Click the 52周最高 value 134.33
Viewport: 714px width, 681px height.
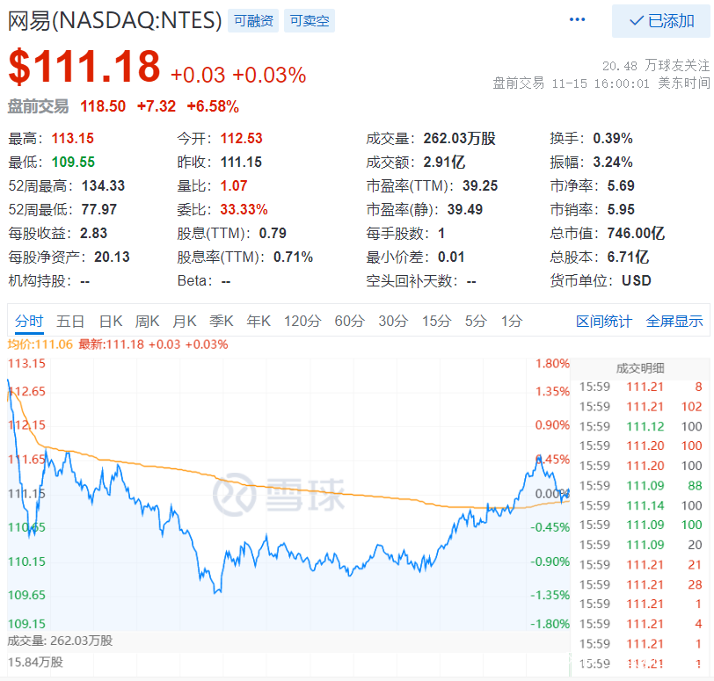tap(103, 185)
